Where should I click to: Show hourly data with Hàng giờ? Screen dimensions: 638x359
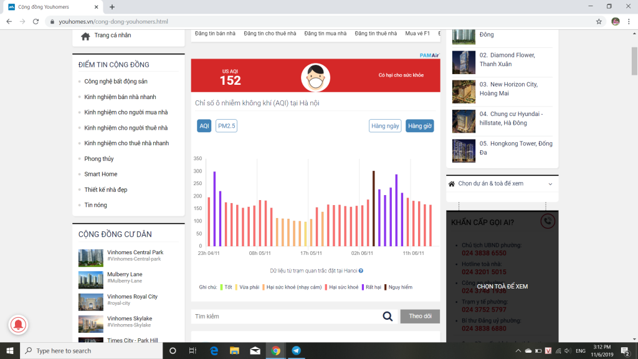(x=419, y=126)
